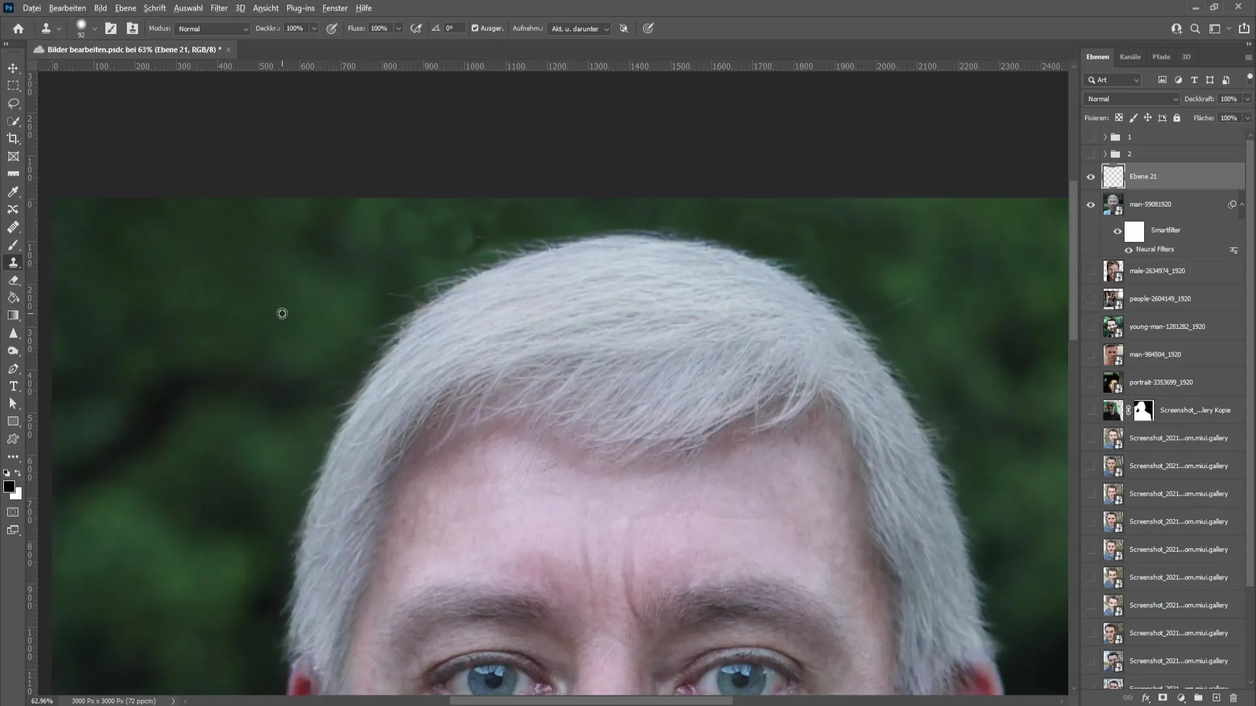The height and width of the screenshot is (706, 1256).
Task: Select the Clone Stamp tool
Action: 13,262
